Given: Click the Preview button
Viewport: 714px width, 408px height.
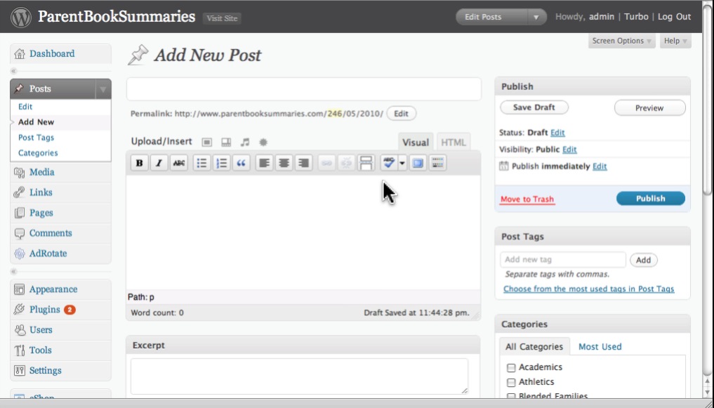Looking at the screenshot, I should click(649, 108).
